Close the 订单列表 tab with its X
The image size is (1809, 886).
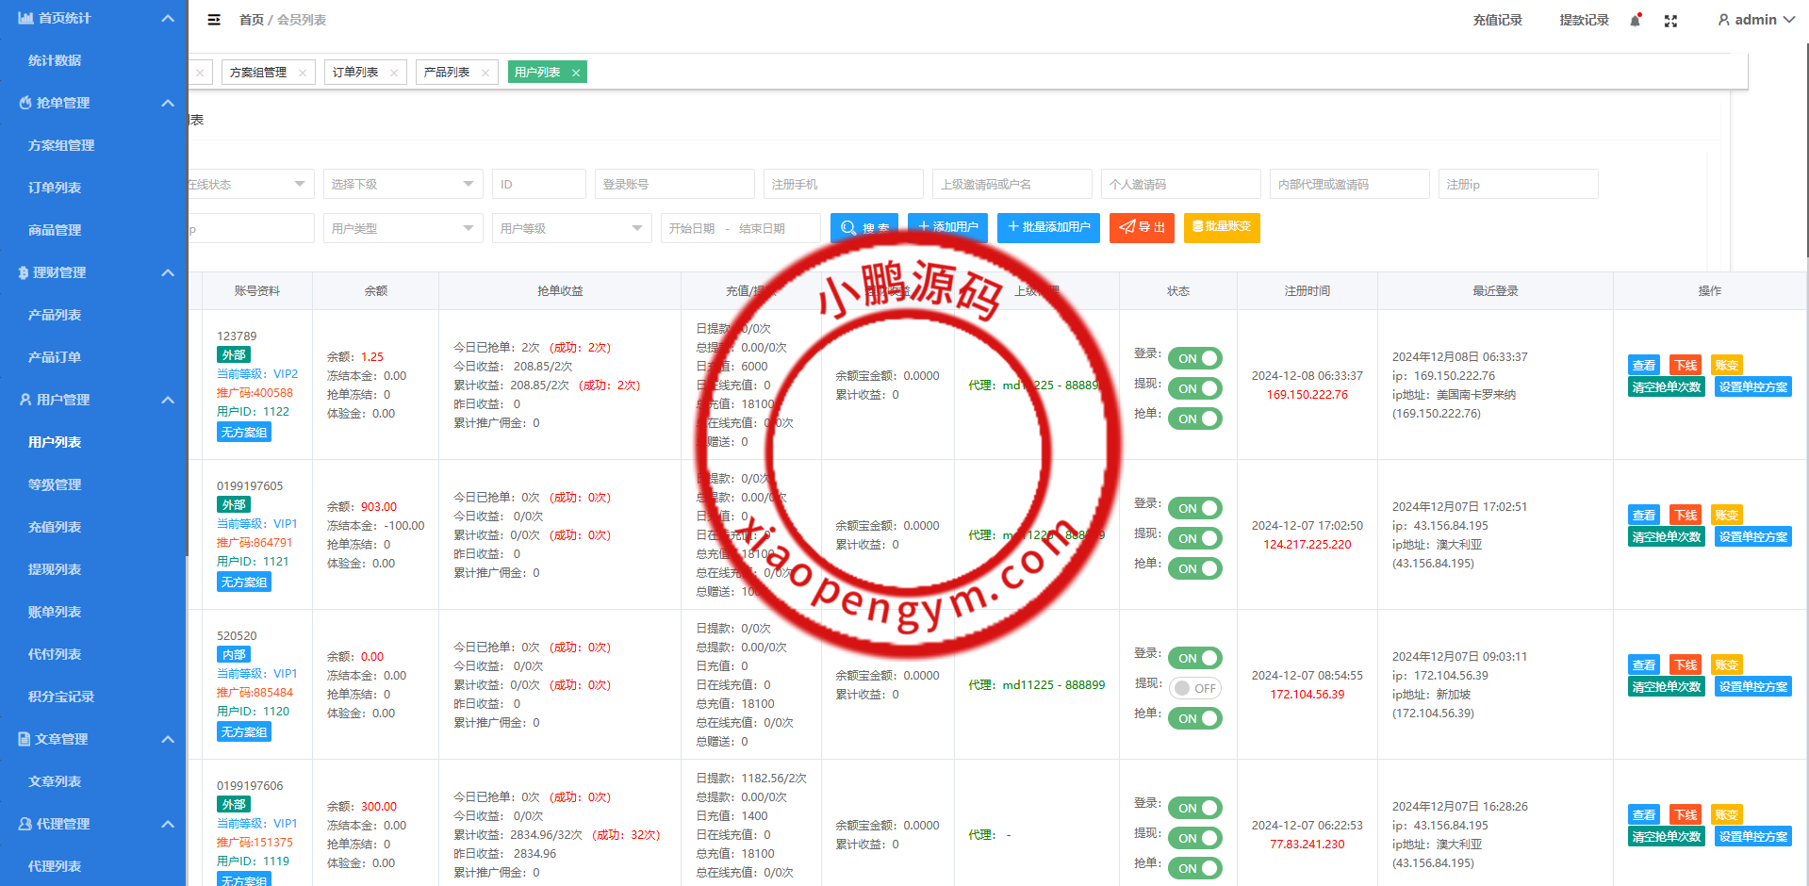[394, 73]
